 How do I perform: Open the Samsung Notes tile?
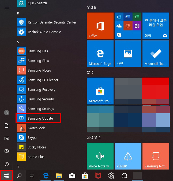[x=156, y=156]
